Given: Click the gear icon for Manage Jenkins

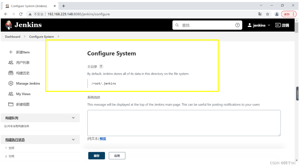Looking at the screenshot, I should (x=11, y=83).
